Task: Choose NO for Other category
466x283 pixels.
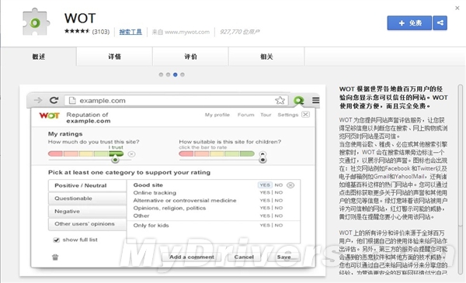Action: (x=279, y=216)
